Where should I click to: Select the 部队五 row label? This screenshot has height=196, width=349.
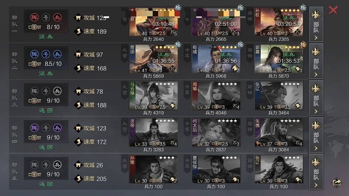pyautogui.click(x=15, y=171)
